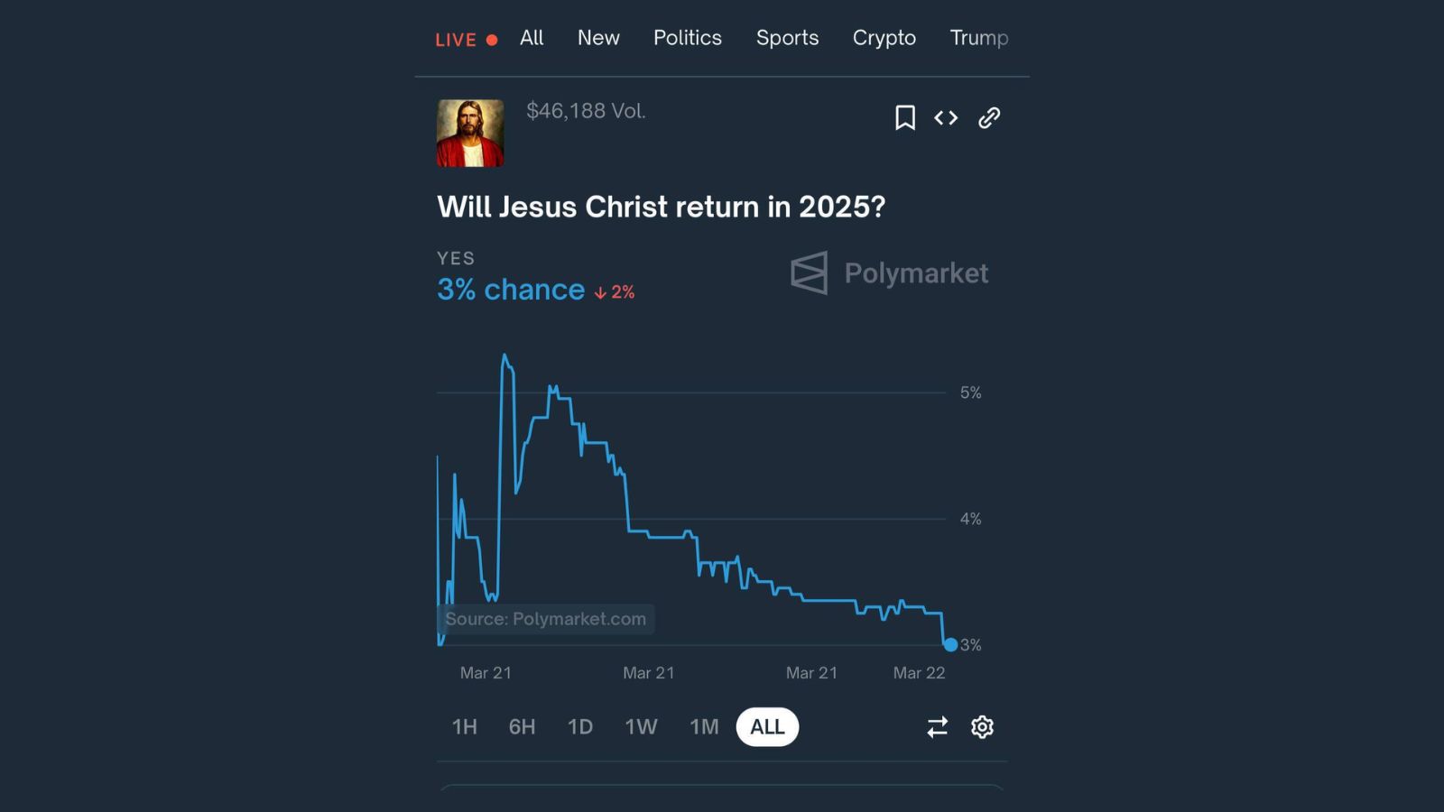Select the 1H time range
The width and height of the screenshot is (1444, 812).
pos(465,727)
